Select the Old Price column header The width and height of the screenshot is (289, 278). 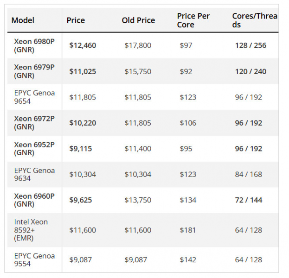tap(138, 20)
